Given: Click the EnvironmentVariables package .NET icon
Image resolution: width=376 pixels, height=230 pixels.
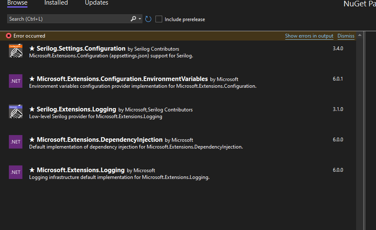Looking at the screenshot, I should coord(16,81).
